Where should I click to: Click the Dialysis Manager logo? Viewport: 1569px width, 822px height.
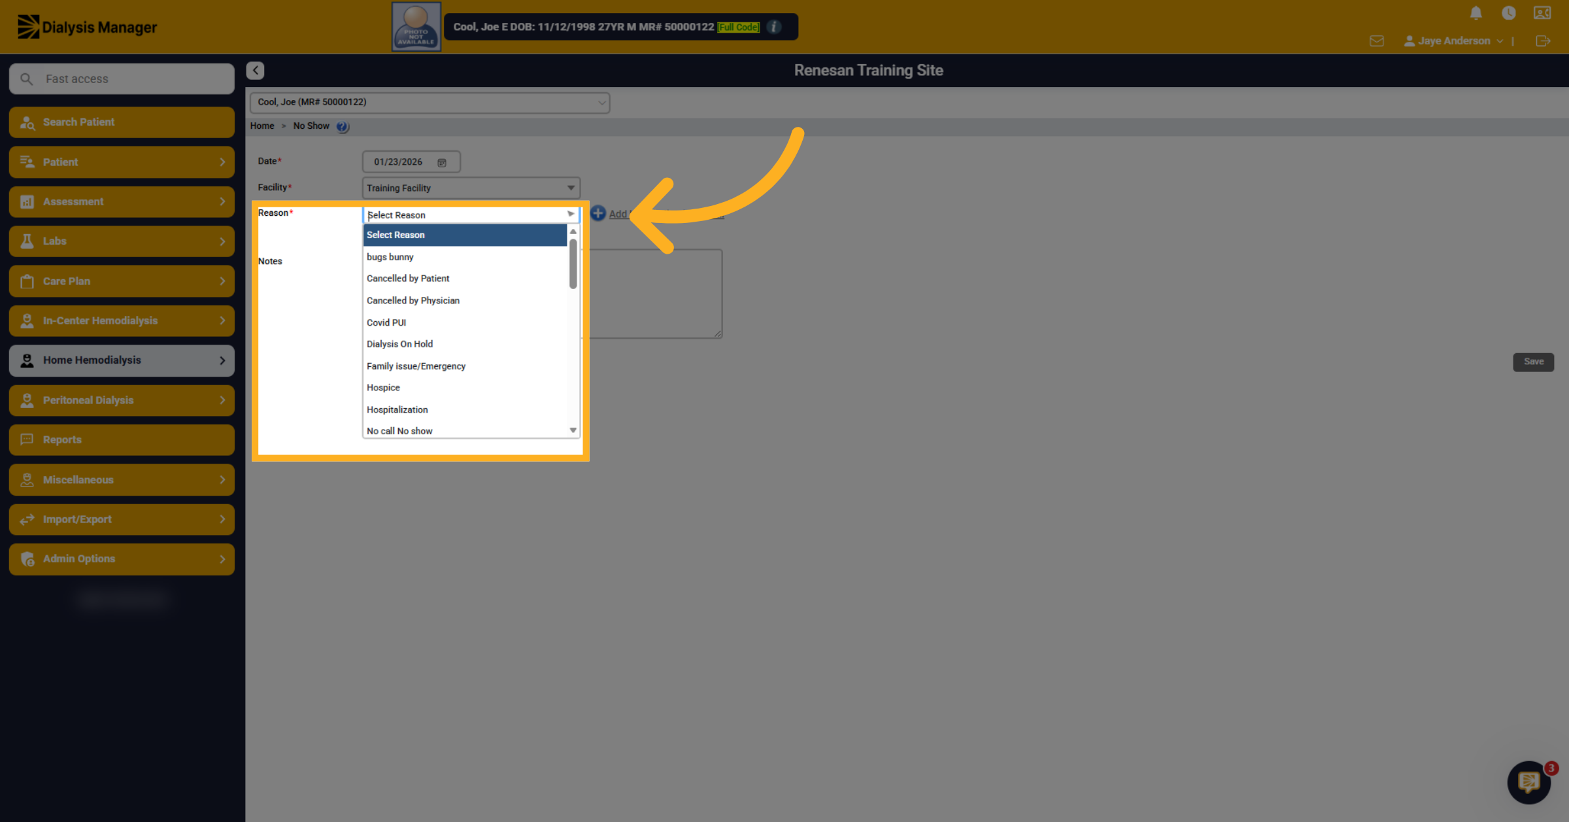click(87, 27)
